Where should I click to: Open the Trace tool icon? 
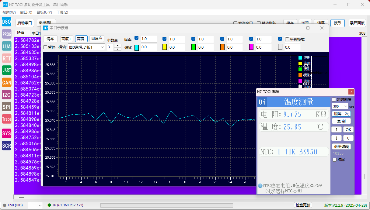(7, 119)
